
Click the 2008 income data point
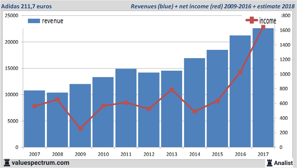[x=57, y=99]
